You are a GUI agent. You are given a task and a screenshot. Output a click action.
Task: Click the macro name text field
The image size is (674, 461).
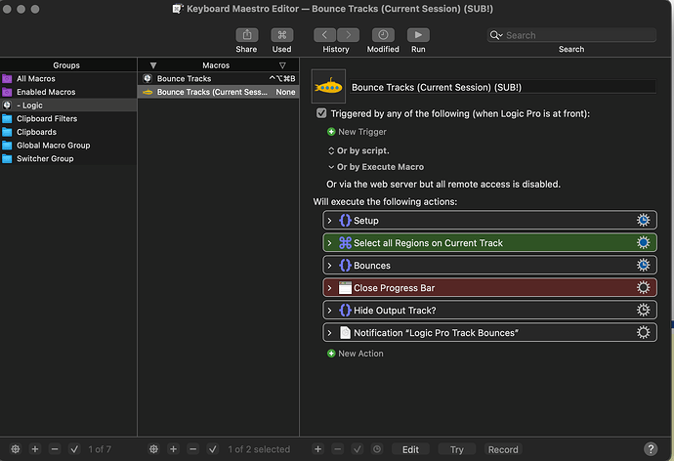click(503, 87)
